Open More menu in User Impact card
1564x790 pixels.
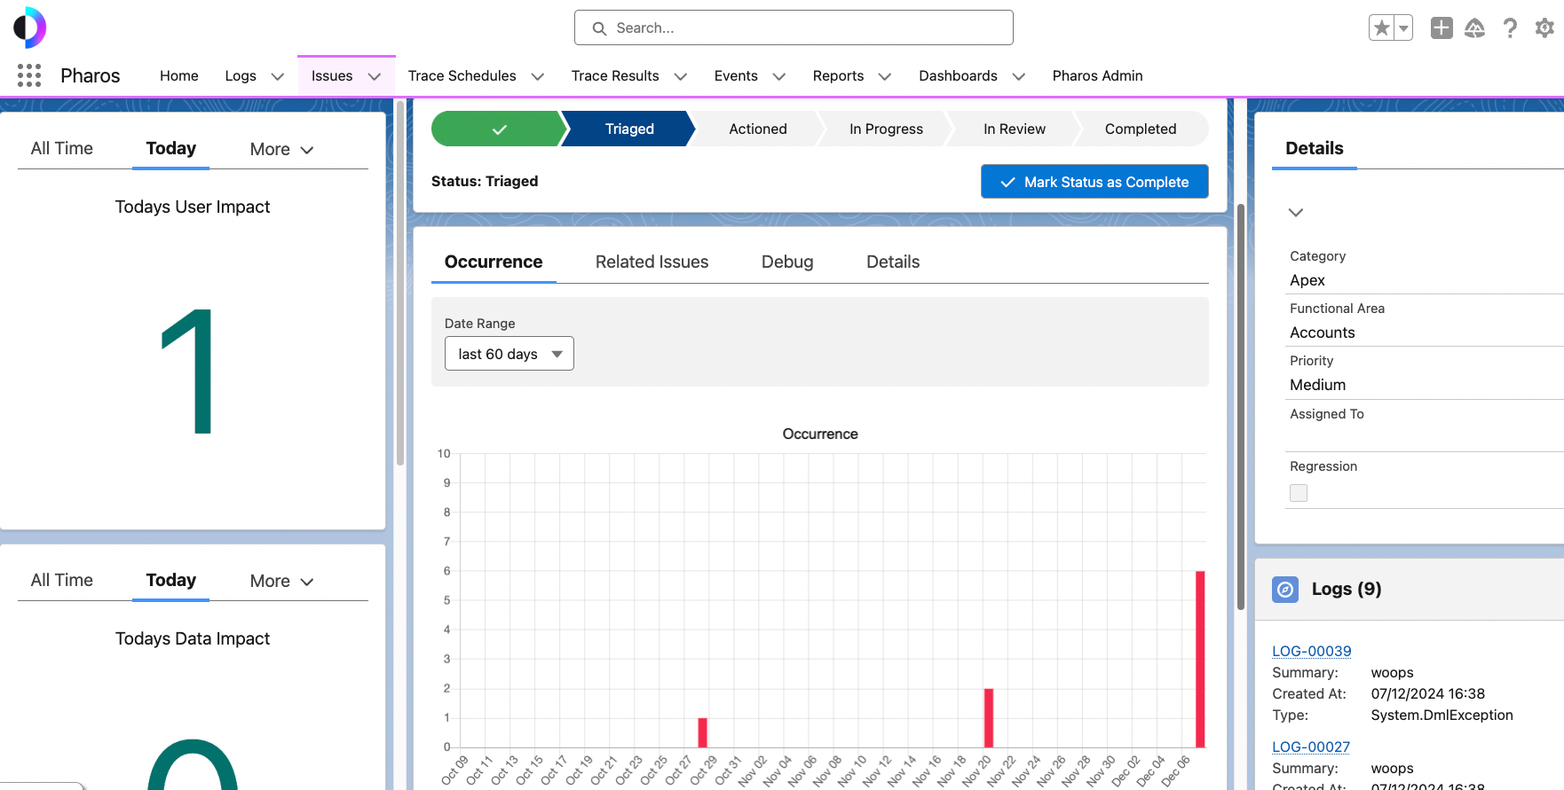point(282,150)
